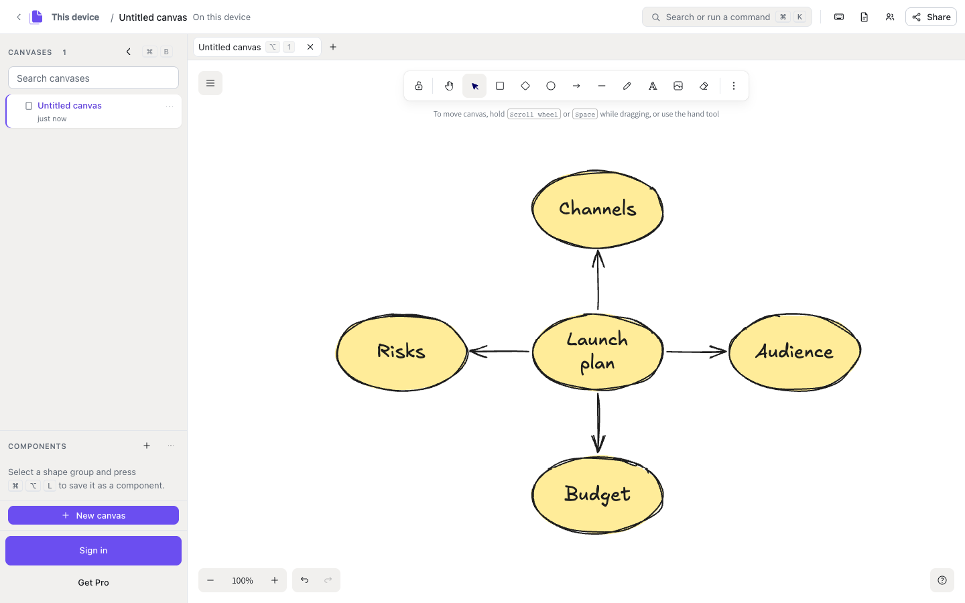
Task: Close the Untitled canvas tab
Action: 310,47
